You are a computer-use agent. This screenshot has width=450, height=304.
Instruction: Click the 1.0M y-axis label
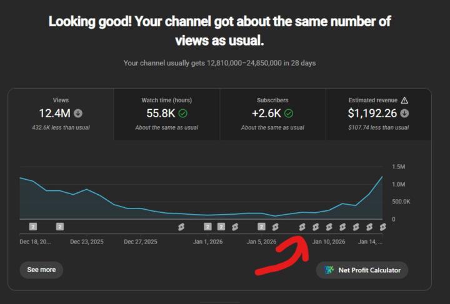click(399, 184)
